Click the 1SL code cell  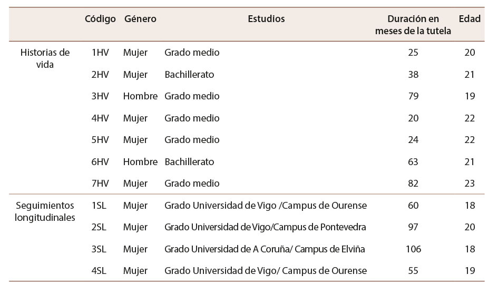(99, 205)
